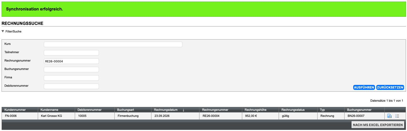Click the 23.09.2026 invoice date cell
Screen dimensions: 407x131
click(x=175, y=116)
